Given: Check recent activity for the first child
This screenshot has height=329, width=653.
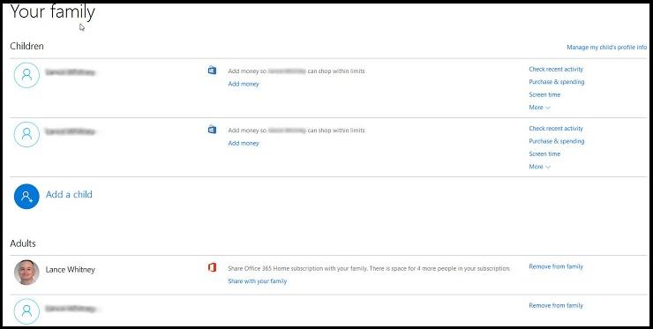Looking at the screenshot, I should click(x=556, y=69).
